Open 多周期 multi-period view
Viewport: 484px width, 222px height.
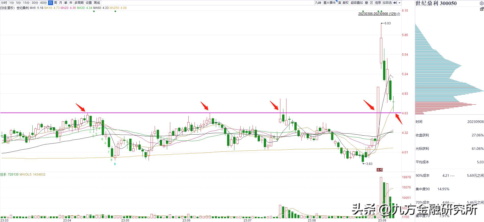click(79, 3)
